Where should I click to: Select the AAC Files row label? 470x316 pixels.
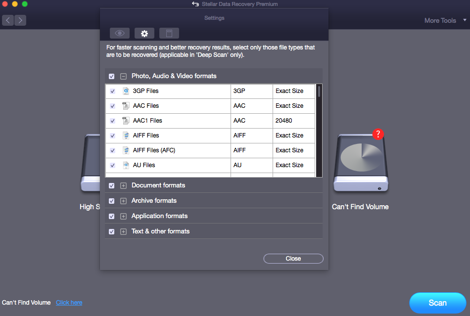[x=145, y=106]
